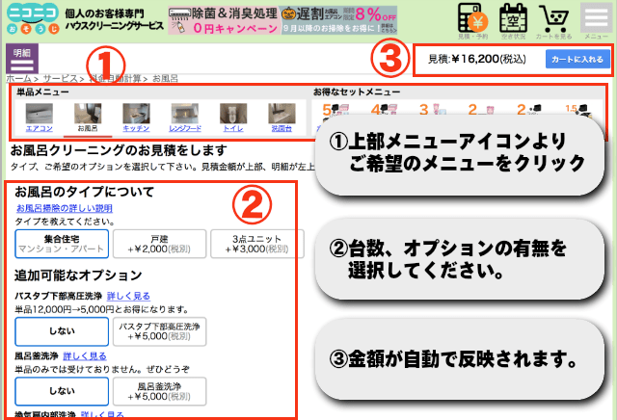Select バスタブ下部高圧洗浄 +¥5,000 option
Image resolution: width=617 pixels, height=420 pixels.
159,332
